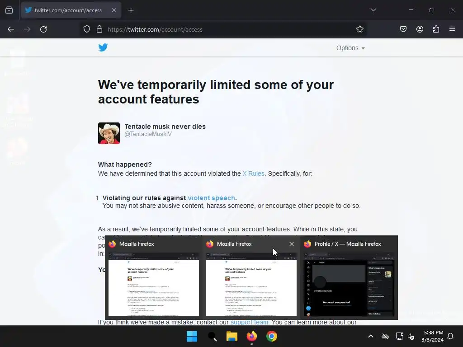This screenshot has height=347, width=463.
Task: Close the second Mozilla Firefox preview
Action: (x=292, y=244)
